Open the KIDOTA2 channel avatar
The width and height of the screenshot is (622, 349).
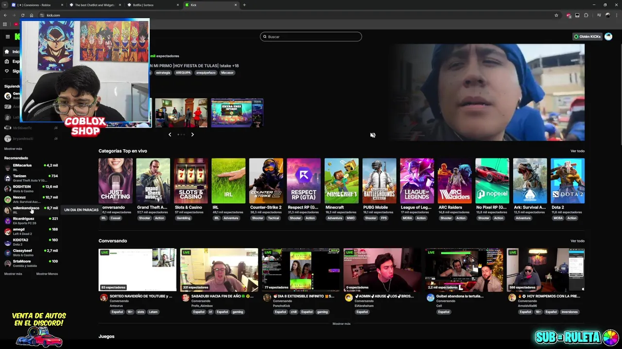click(x=7, y=242)
